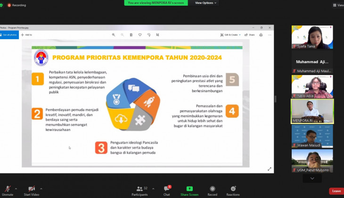This screenshot has width=344, height=198.
Task: Click orange number 2 box on slide
Action: tap(37, 114)
